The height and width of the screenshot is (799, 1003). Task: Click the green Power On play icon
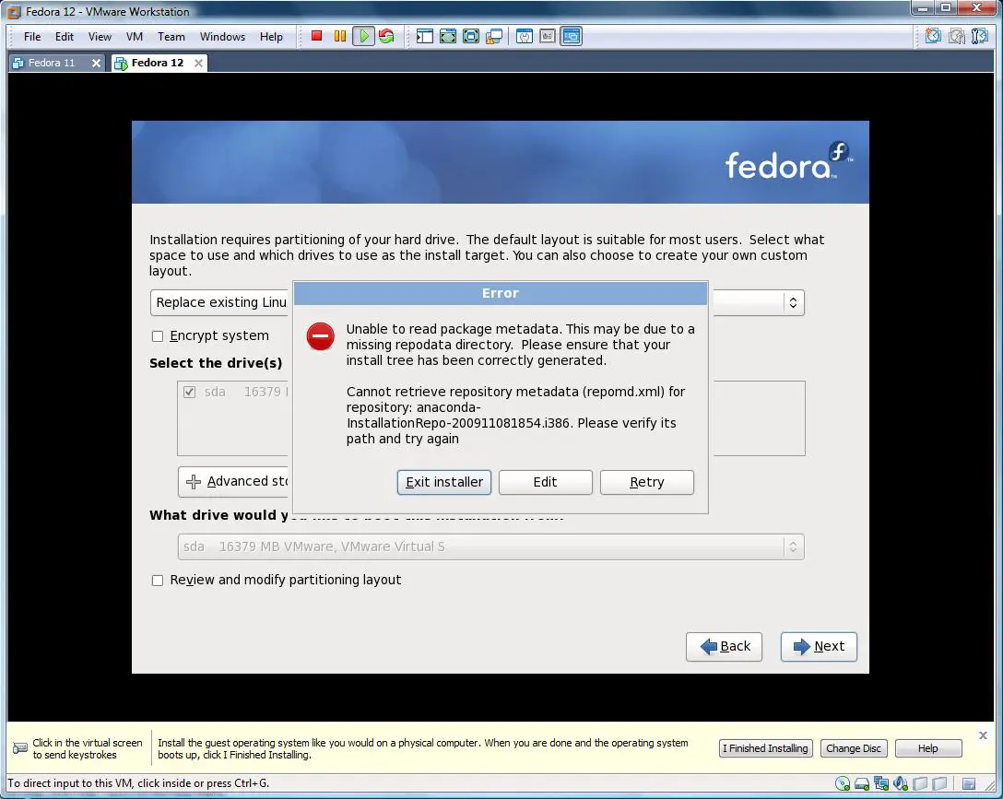coord(363,37)
